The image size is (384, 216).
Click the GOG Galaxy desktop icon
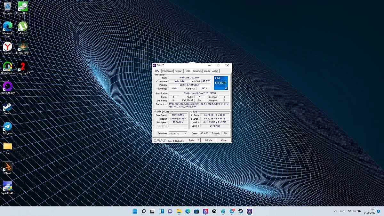tap(7, 87)
